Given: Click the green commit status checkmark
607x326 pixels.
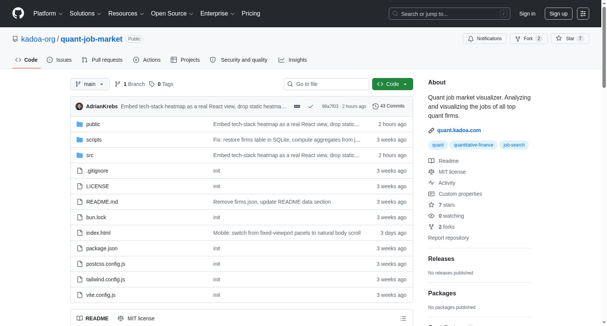Looking at the screenshot, I should click(x=311, y=106).
